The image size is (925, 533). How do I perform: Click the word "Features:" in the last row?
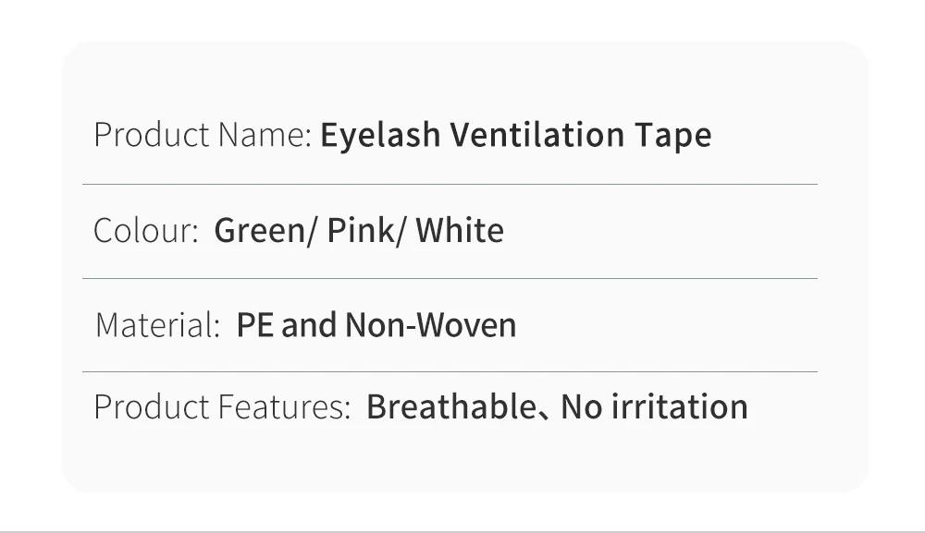pos(284,407)
